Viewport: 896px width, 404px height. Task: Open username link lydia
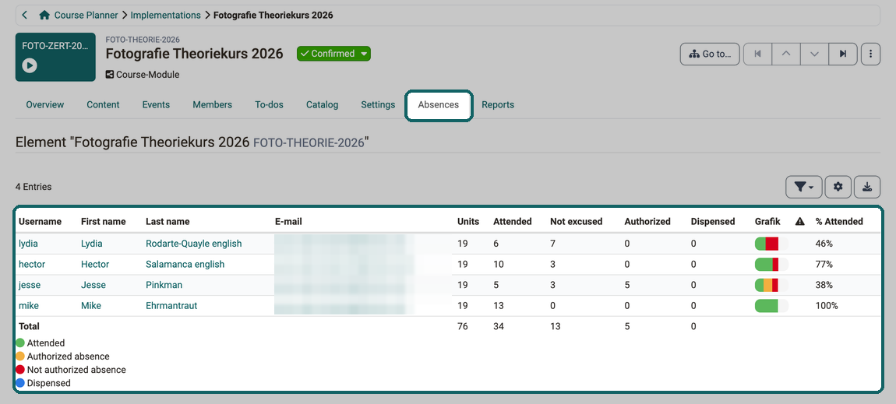coord(28,244)
